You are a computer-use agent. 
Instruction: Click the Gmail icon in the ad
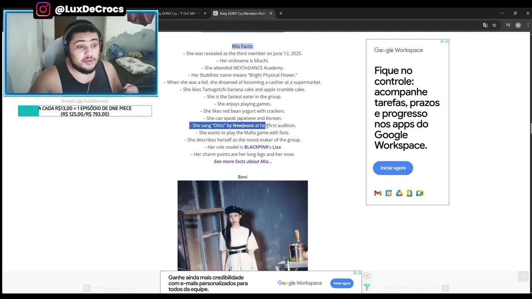[378, 193]
